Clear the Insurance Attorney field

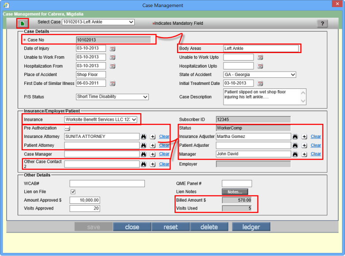click(164, 137)
